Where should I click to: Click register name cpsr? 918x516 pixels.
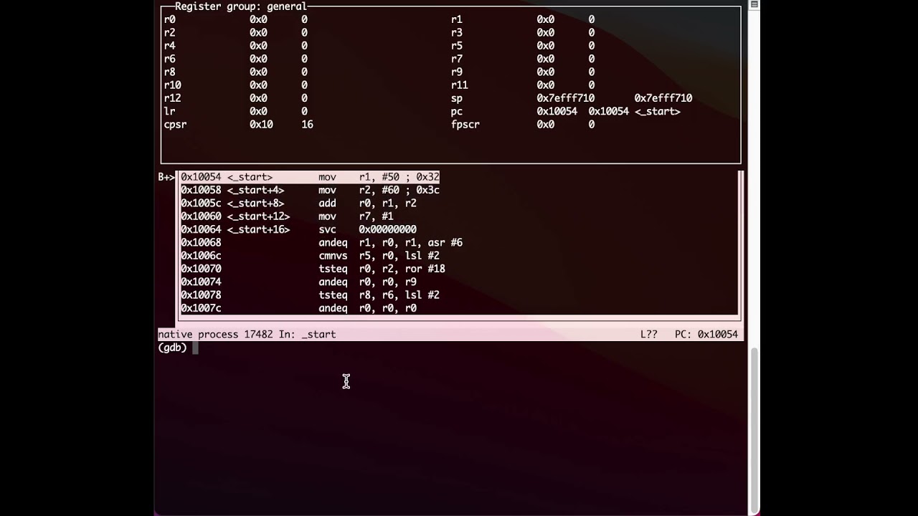(x=175, y=125)
